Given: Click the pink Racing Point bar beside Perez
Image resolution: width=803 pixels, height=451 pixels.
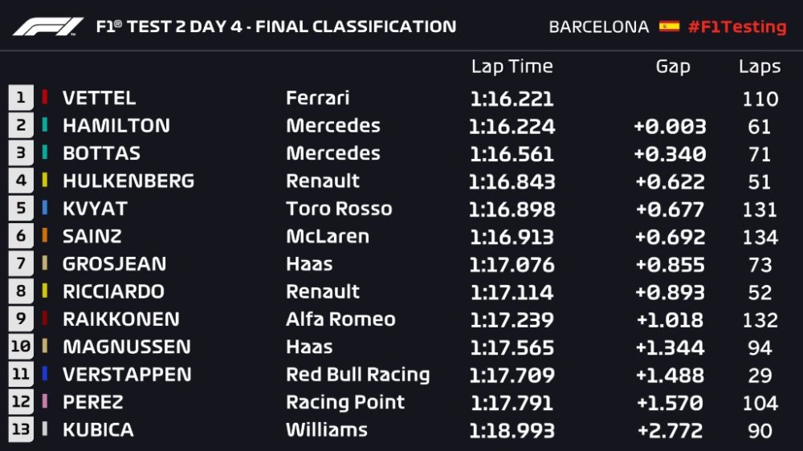Looking at the screenshot, I should (x=45, y=402).
